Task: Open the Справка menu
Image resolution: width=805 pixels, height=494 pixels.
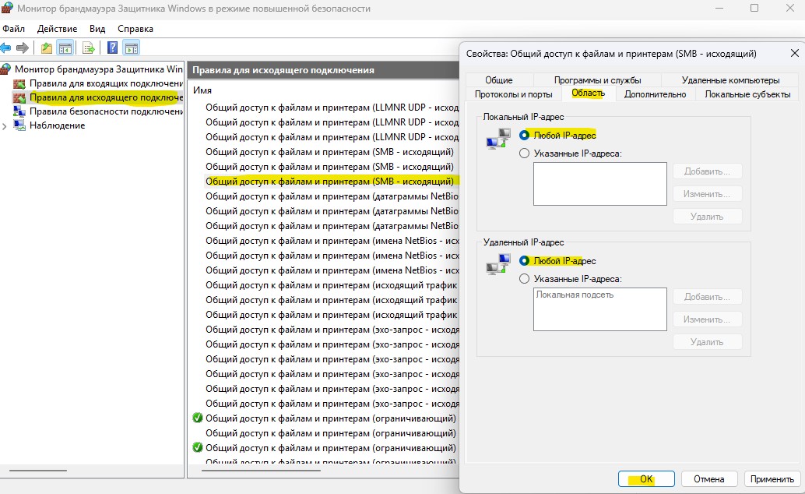Action: coord(135,29)
